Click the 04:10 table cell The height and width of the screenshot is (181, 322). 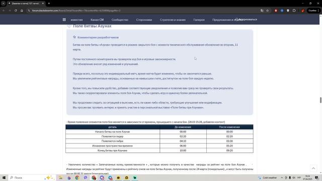coord(183,141)
